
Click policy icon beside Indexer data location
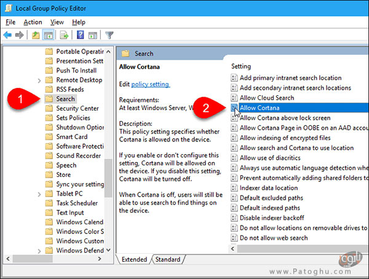tap(234, 187)
